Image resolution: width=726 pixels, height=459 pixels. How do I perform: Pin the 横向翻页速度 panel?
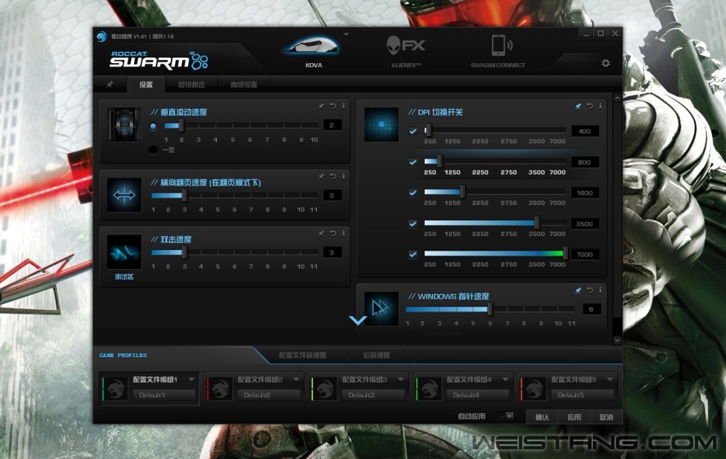pos(321,176)
